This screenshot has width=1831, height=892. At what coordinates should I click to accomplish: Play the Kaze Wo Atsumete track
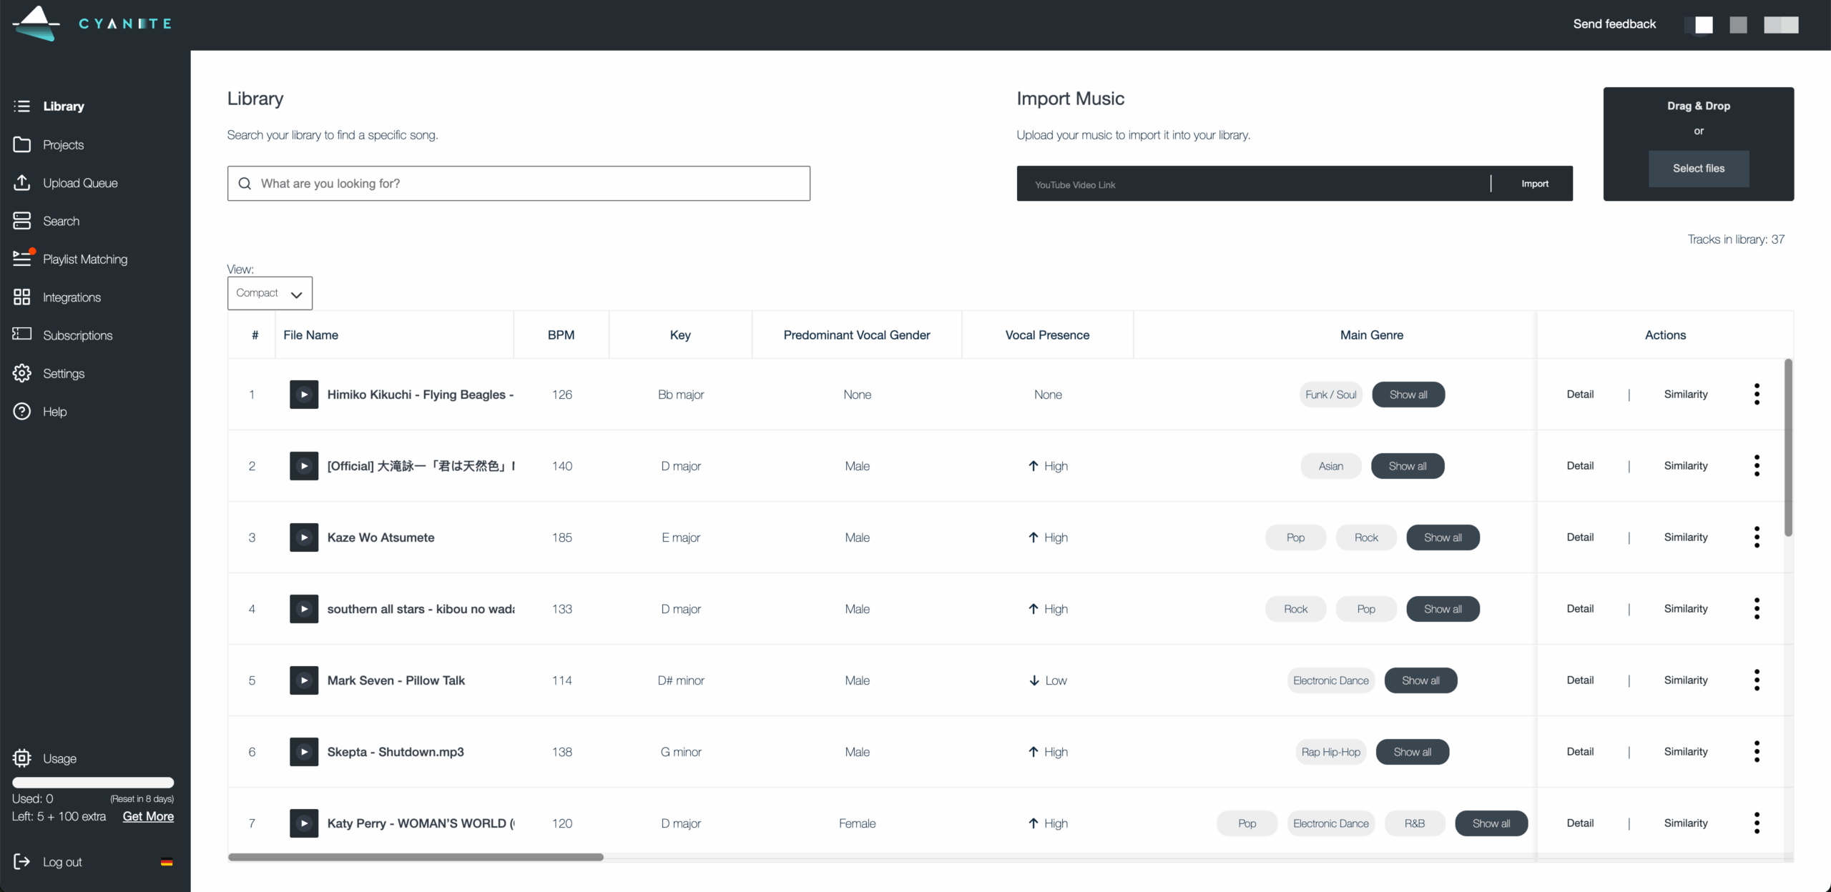[304, 537]
